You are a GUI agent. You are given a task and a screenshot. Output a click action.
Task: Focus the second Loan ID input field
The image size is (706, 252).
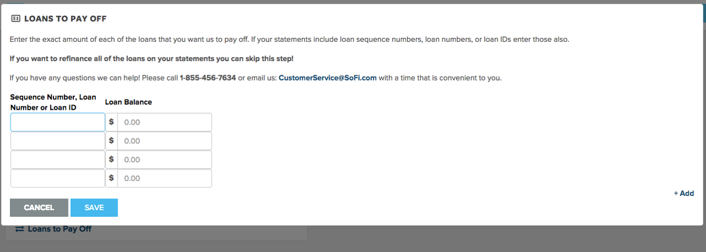[x=58, y=141]
